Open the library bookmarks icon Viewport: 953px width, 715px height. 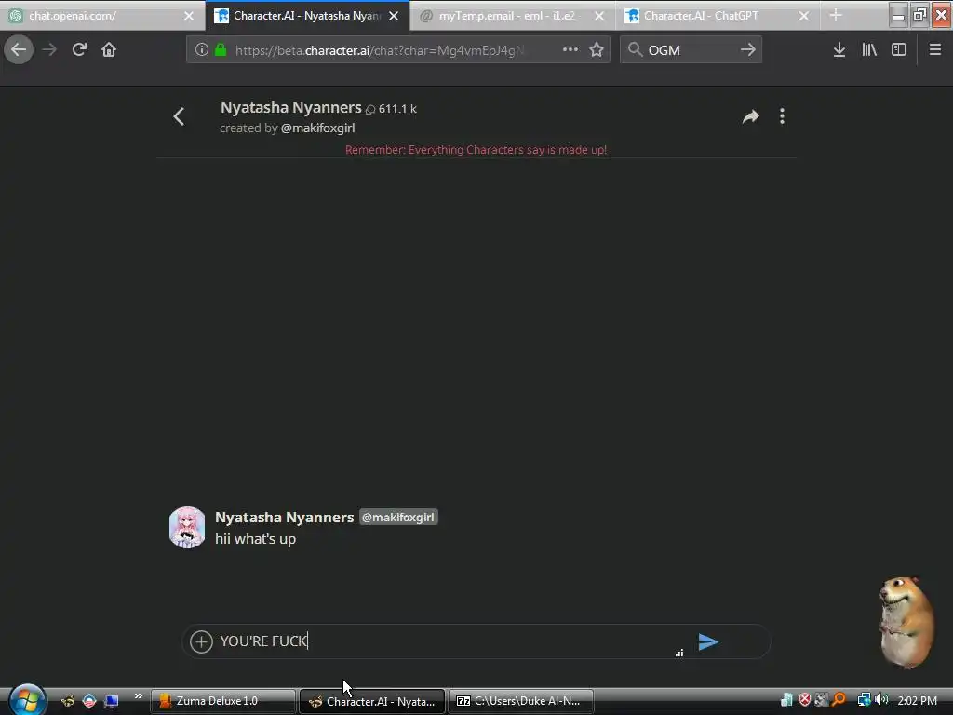(869, 50)
